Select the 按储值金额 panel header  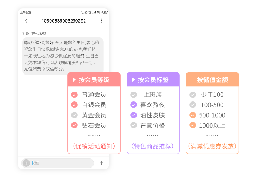212,79
